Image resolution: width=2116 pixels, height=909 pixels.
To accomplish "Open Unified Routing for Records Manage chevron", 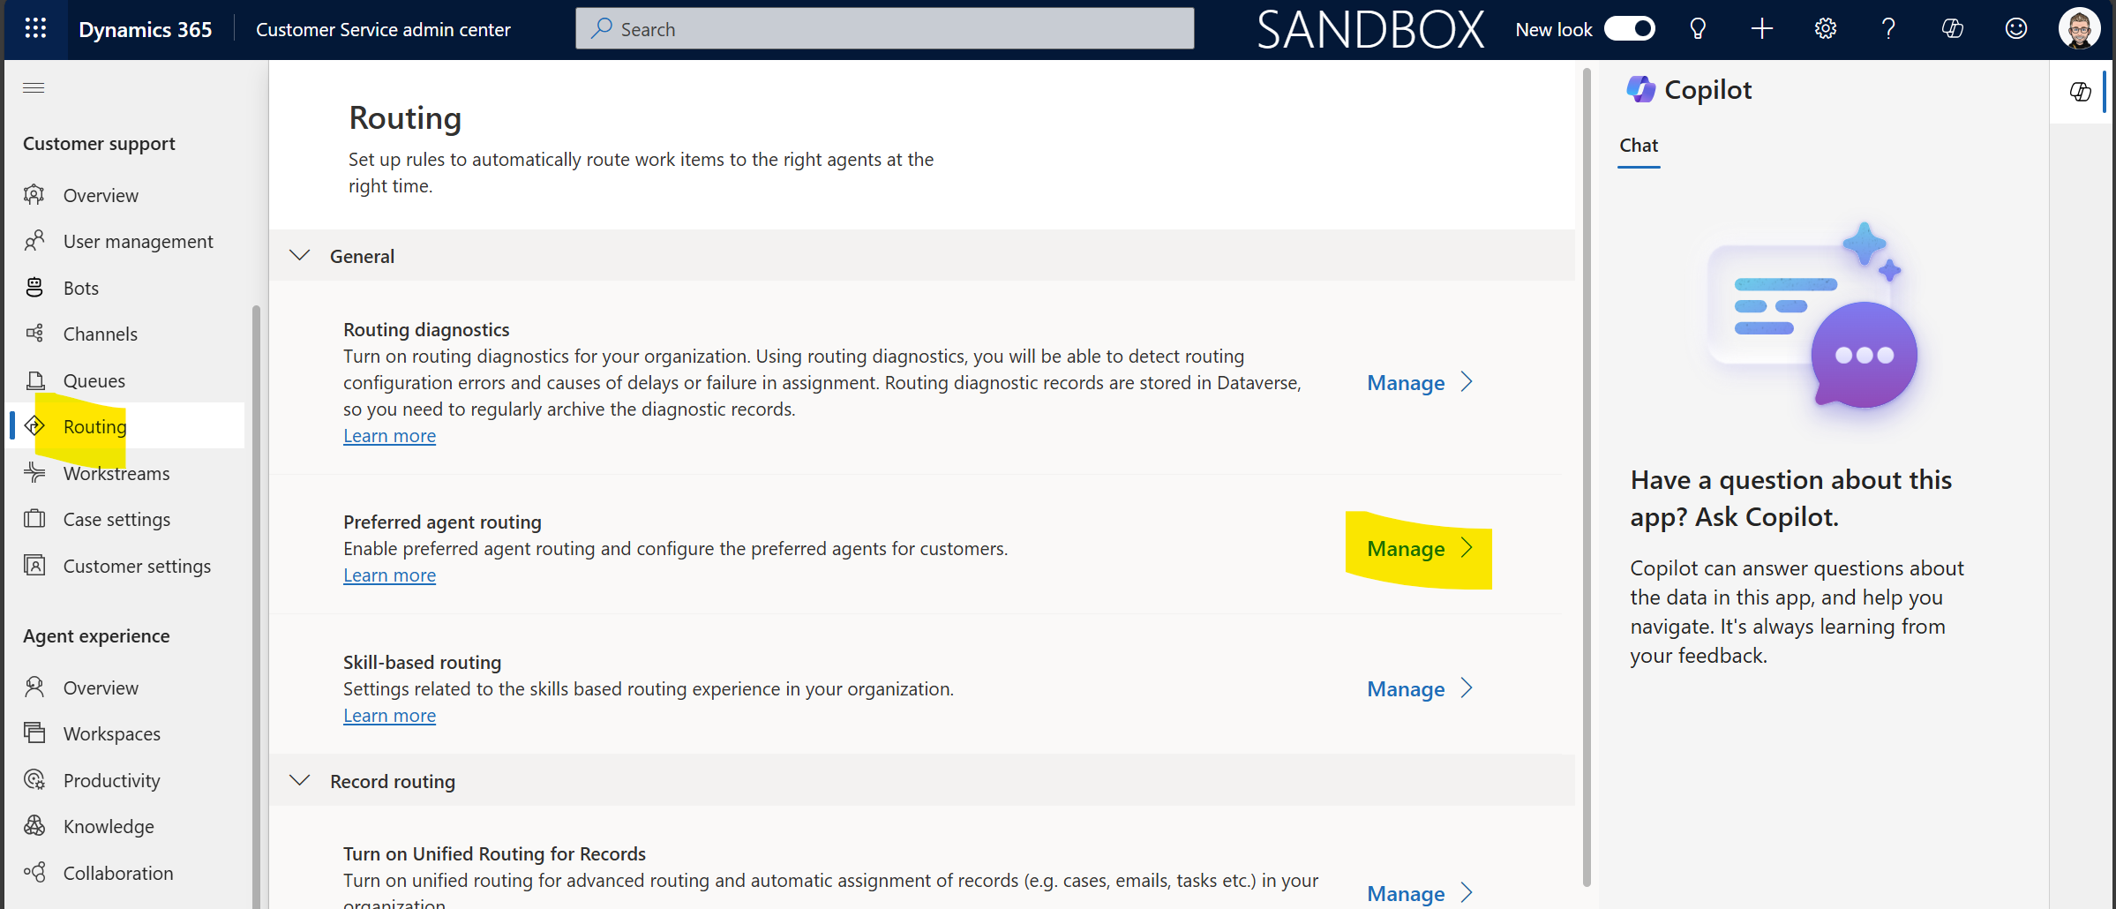I will click(1467, 893).
